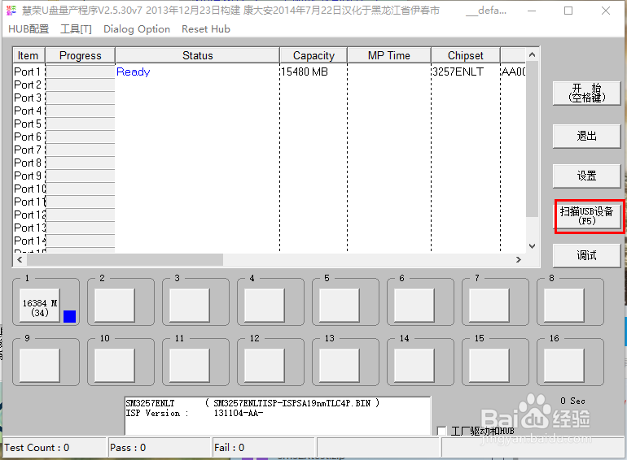Screen dimensions: 627x460
Task: Select the Port 2 row
Action: click(x=270, y=85)
